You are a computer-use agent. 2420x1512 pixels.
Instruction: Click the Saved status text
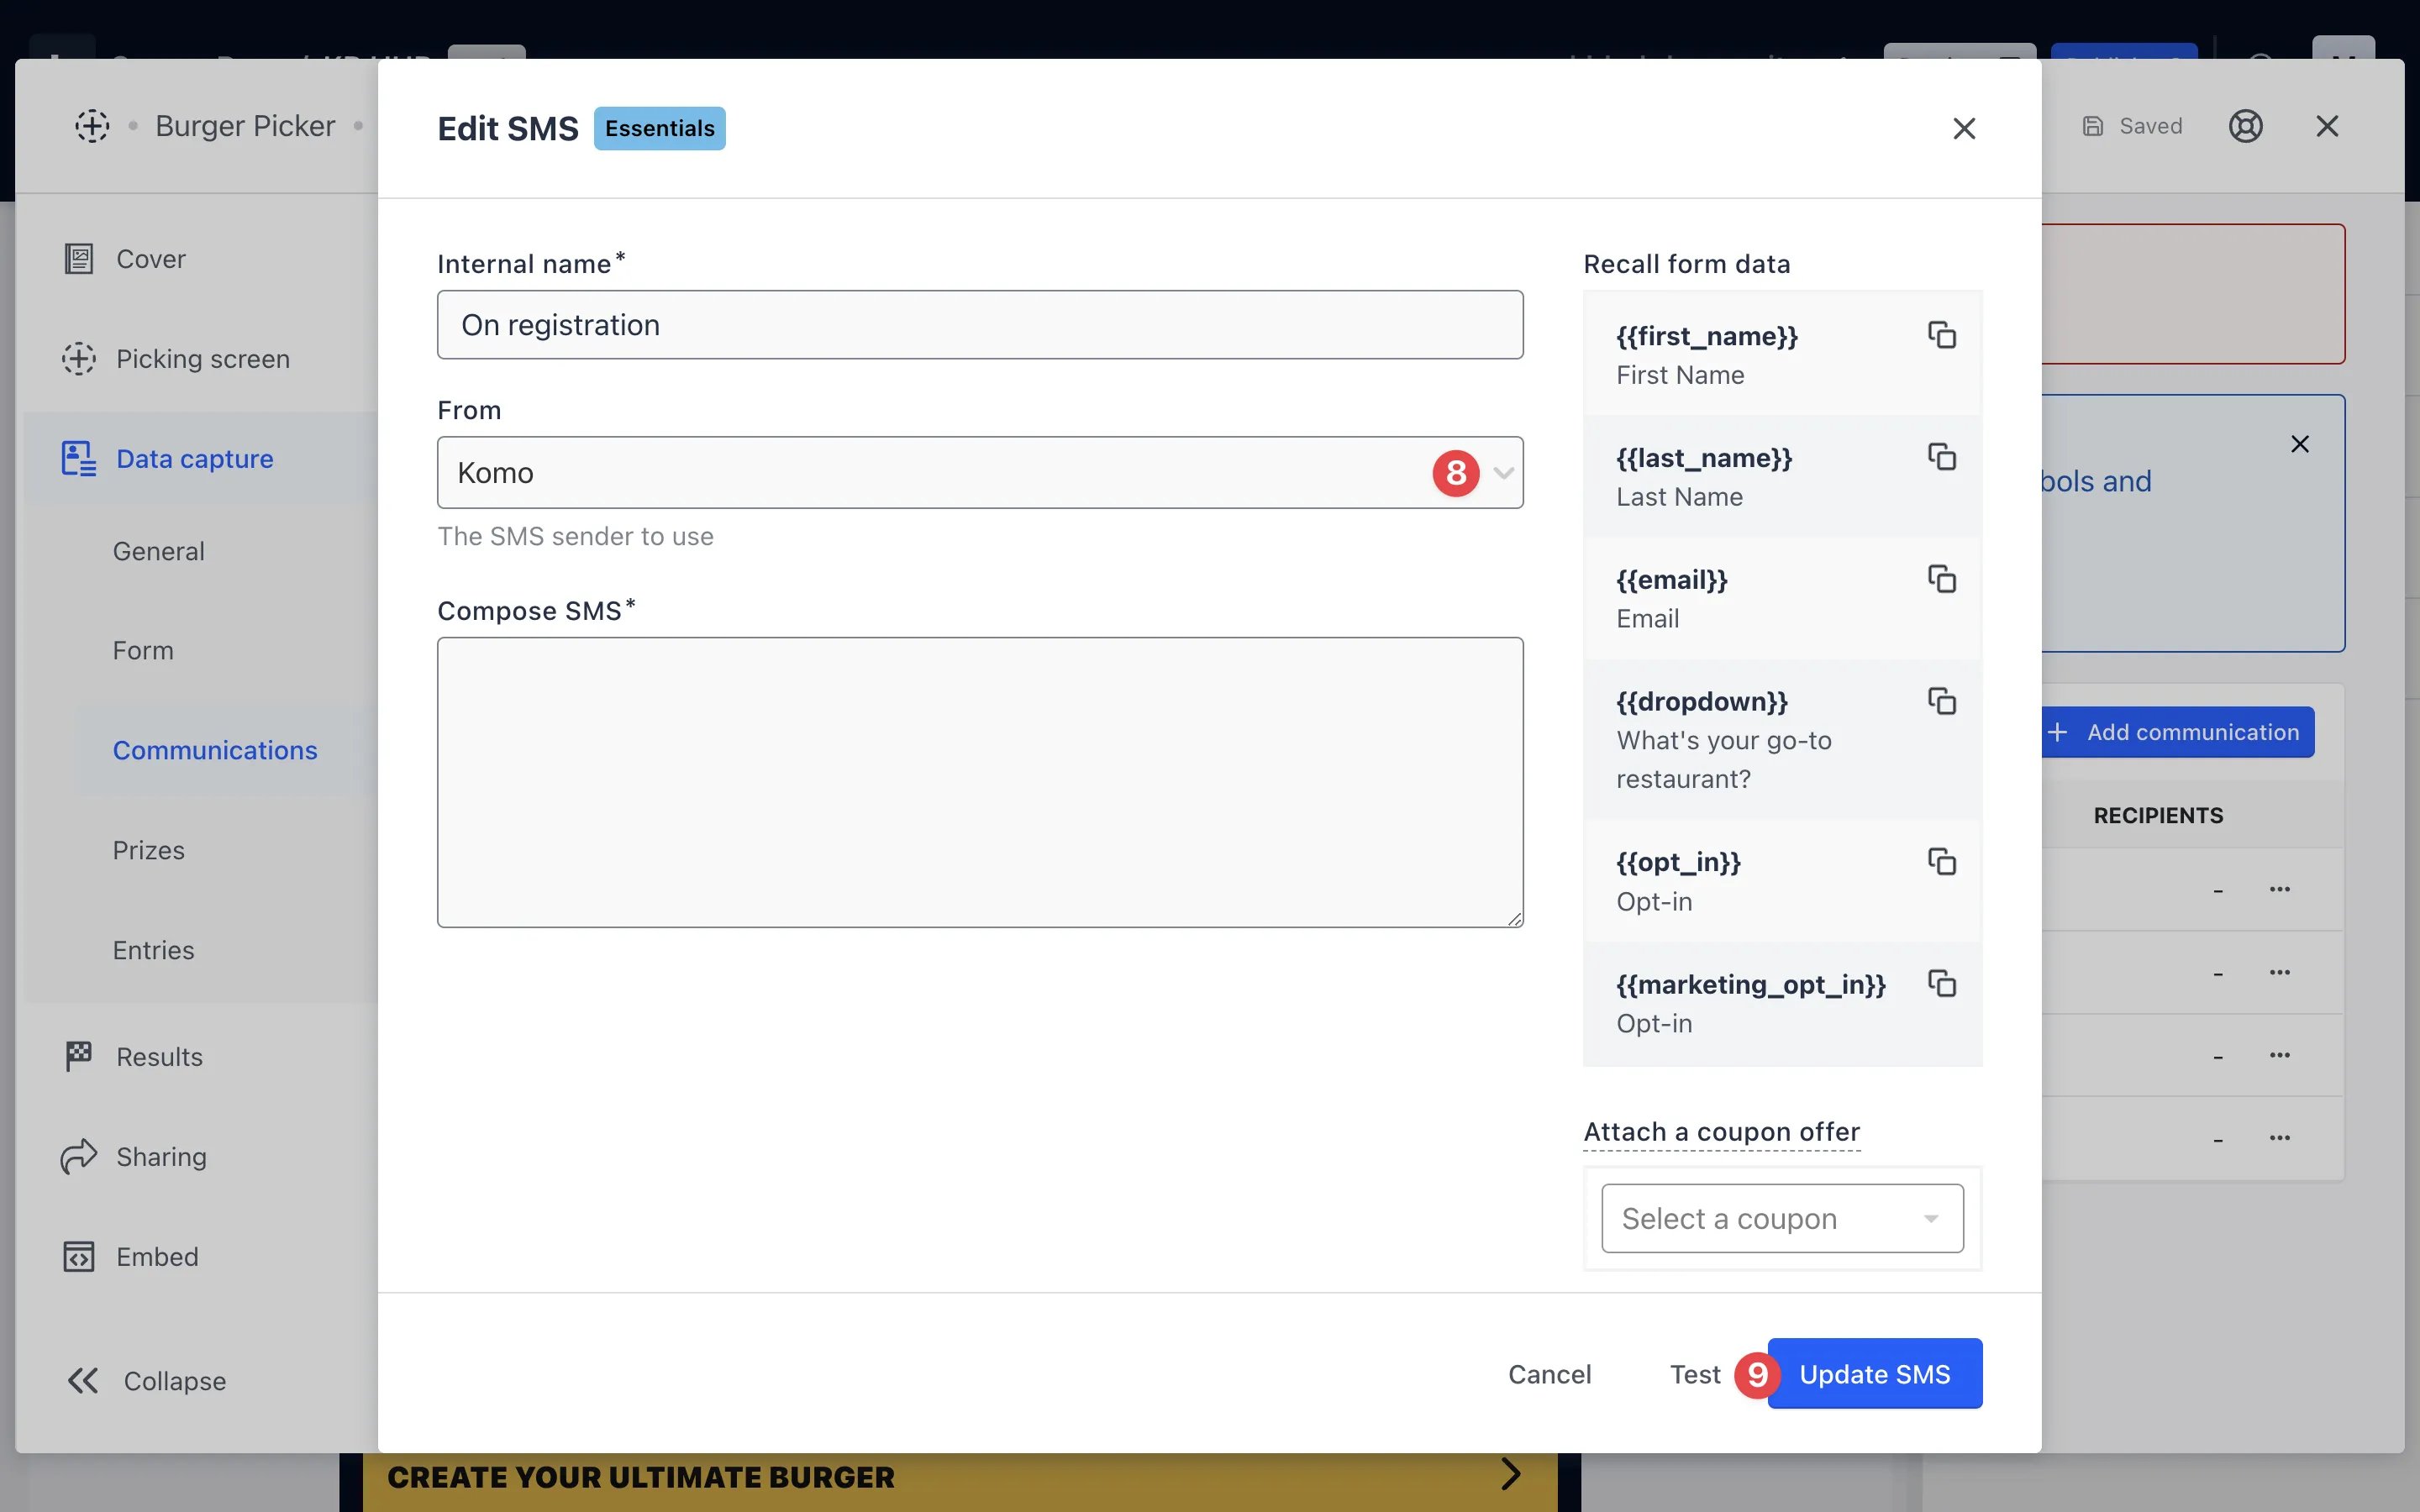click(2151, 126)
